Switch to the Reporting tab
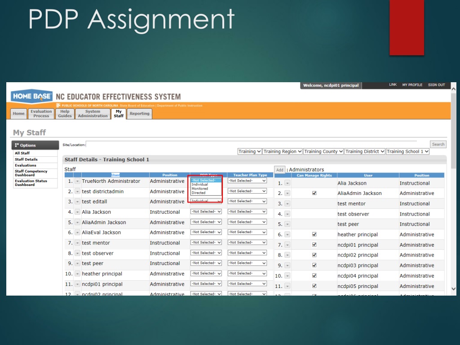This screenshot has height=345, width=460. pos(139,114)
